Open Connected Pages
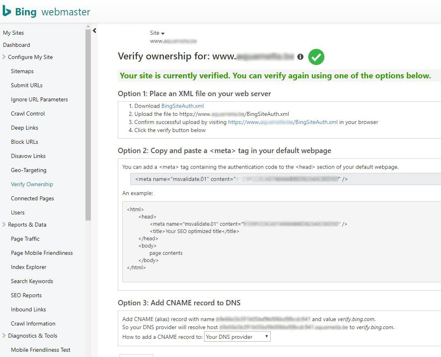The image size is (441, 357). click(x=32, y=198)
